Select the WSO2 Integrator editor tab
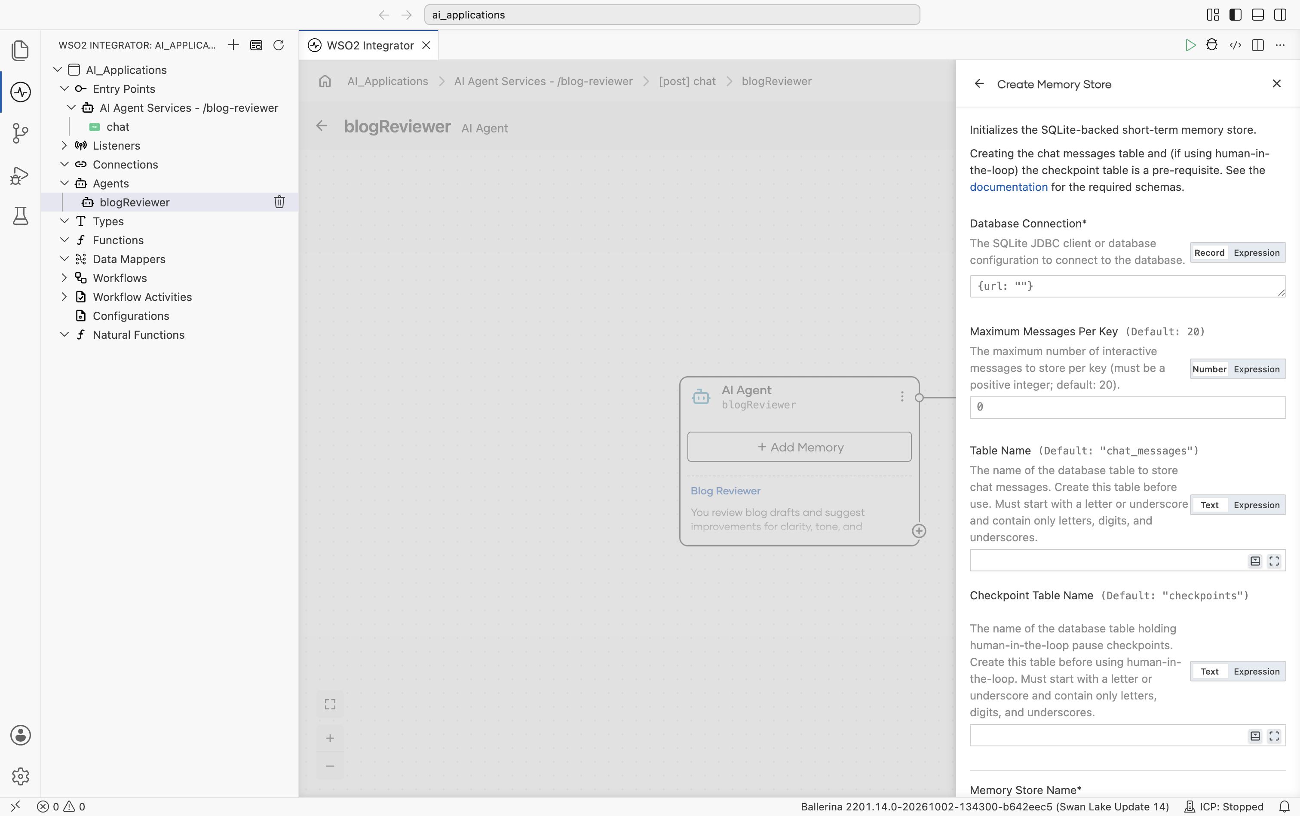Image resolution: width=1300 pixels, height=816 pixels. click(369, 45)
